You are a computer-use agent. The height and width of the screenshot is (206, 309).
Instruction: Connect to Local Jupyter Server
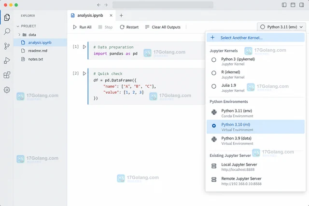click(x=255, y=166)
